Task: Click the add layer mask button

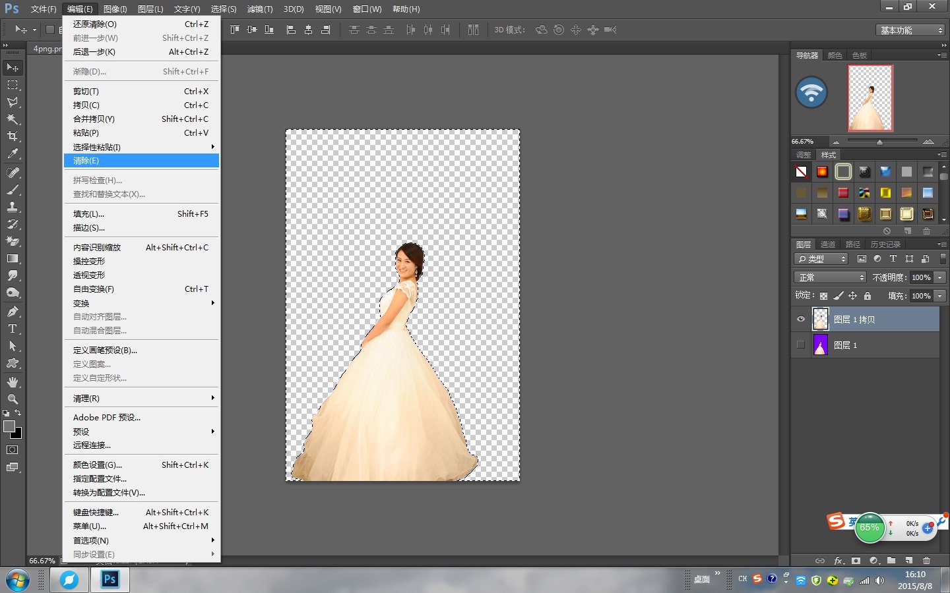Action: 856,561
